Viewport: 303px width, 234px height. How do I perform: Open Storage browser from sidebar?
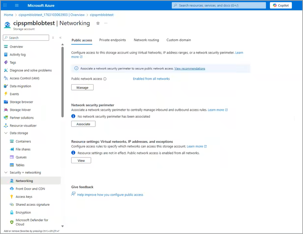[21, 102]
